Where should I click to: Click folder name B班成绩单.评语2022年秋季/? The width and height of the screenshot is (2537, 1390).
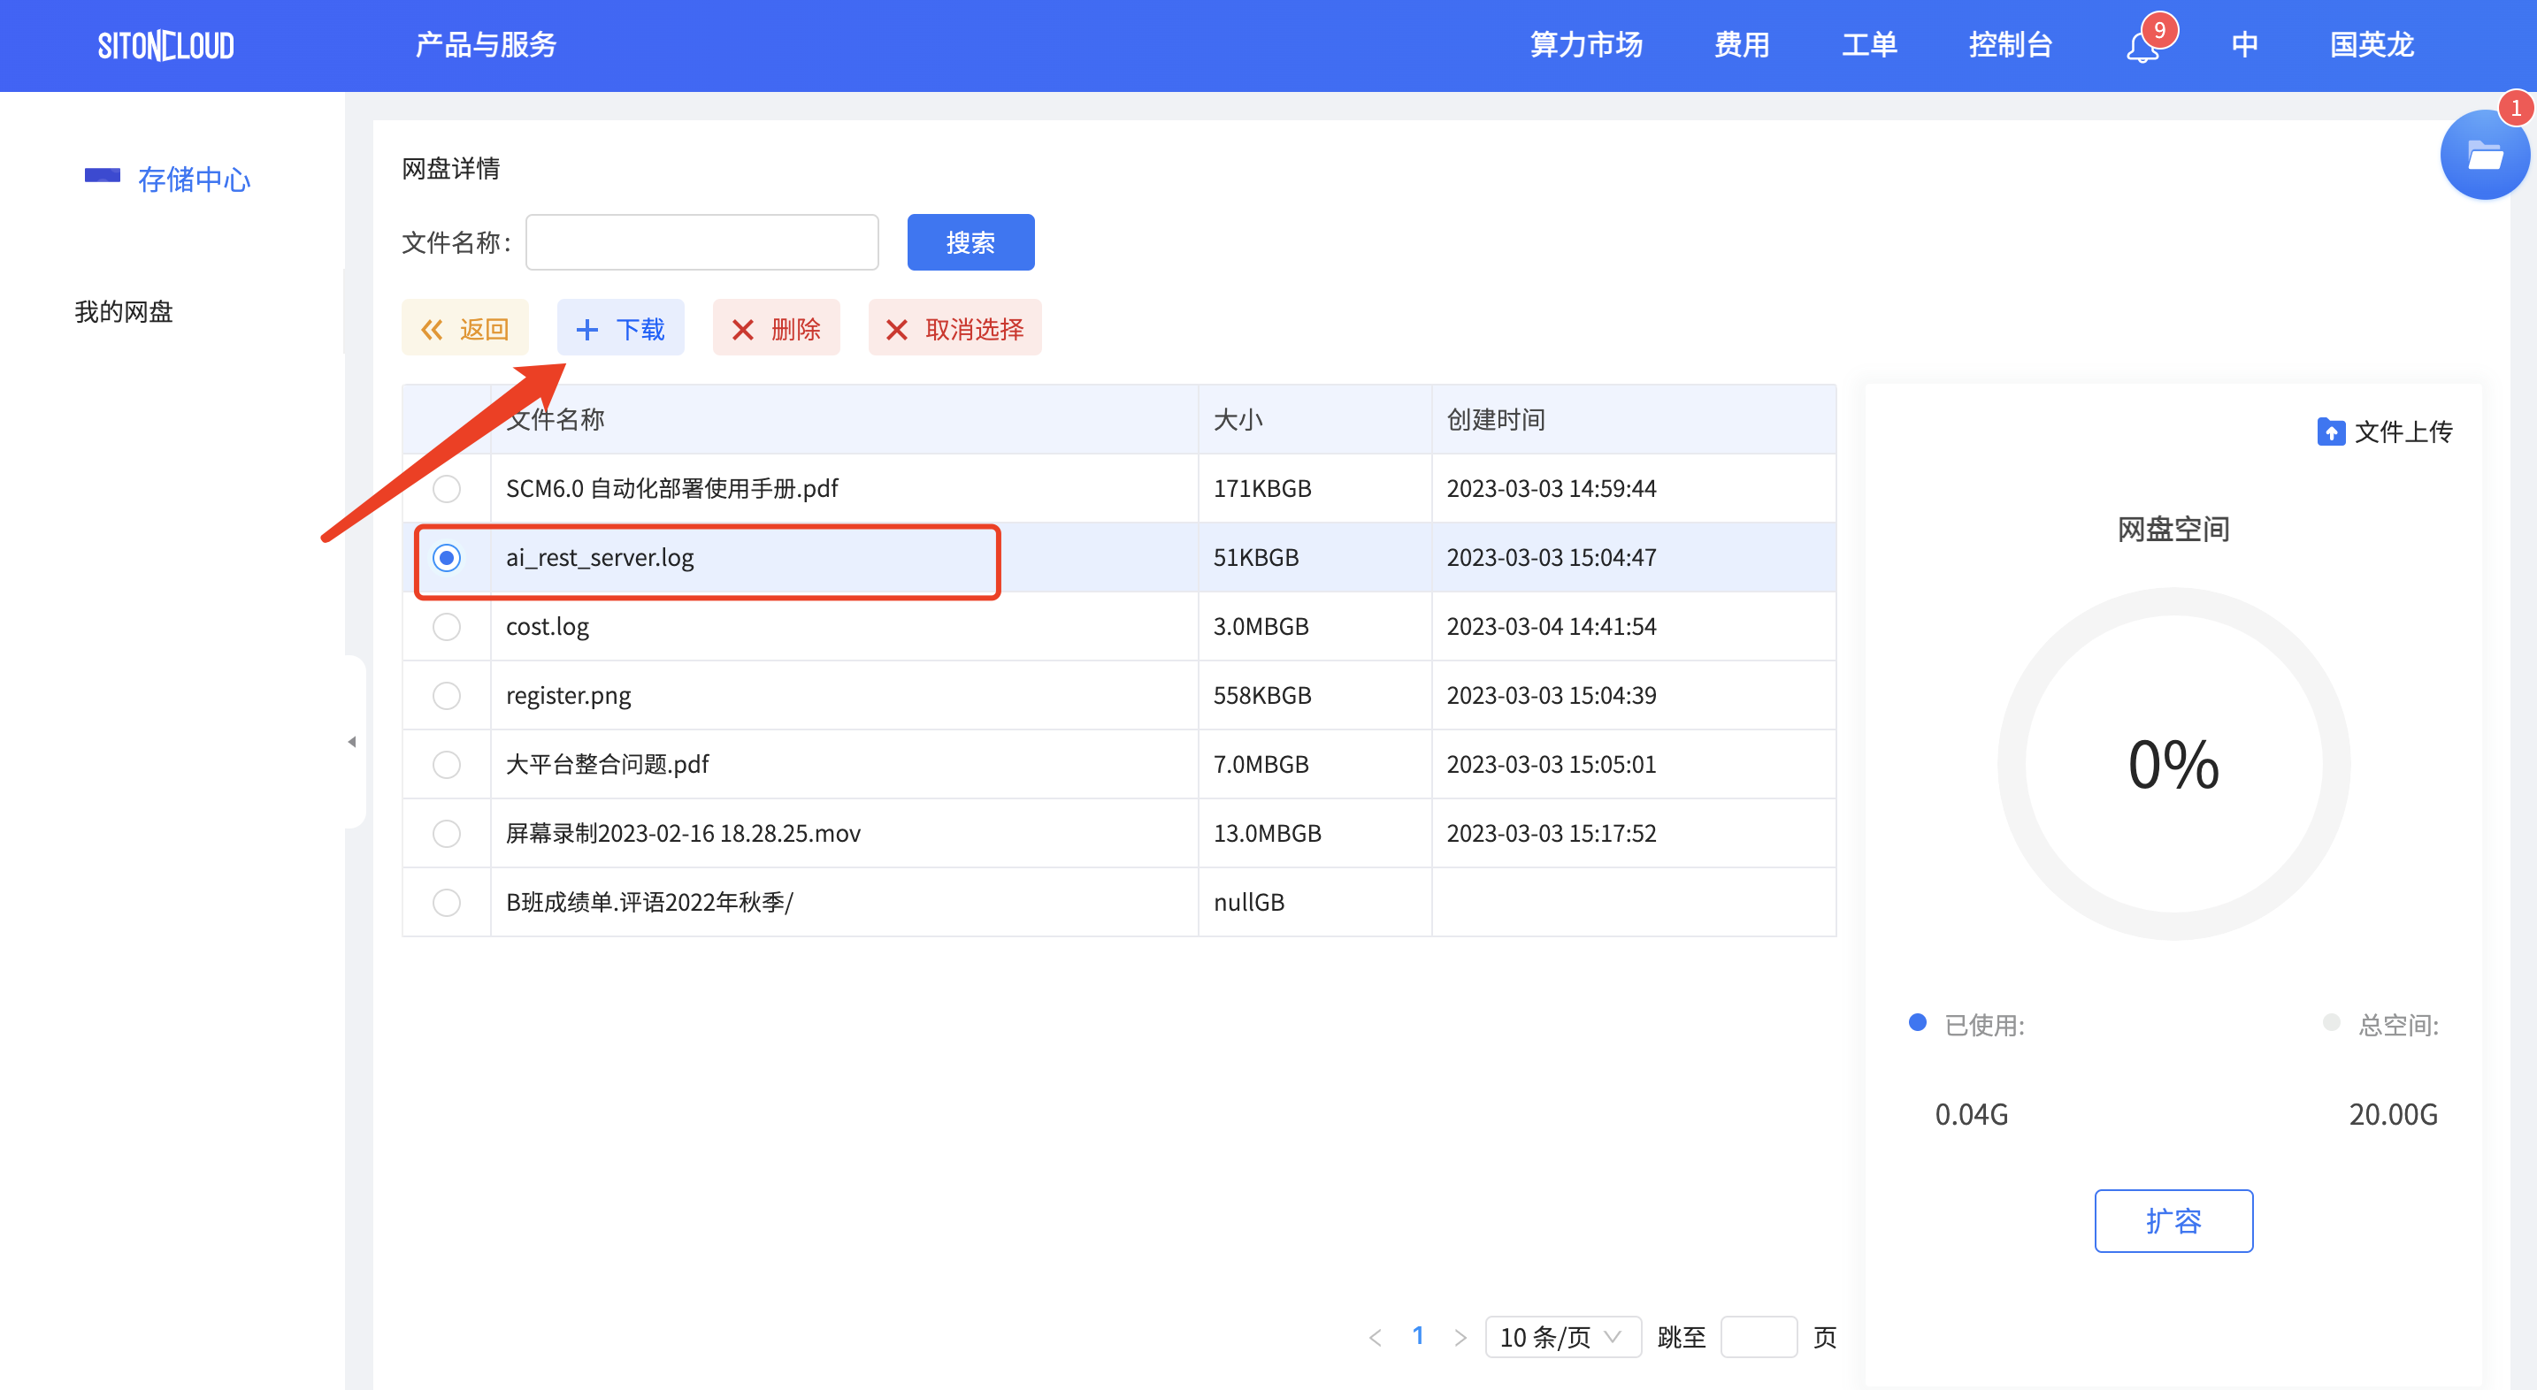point(649,902)
